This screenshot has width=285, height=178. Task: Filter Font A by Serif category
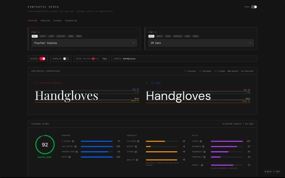pyautogui.click(x=43, y=36)
